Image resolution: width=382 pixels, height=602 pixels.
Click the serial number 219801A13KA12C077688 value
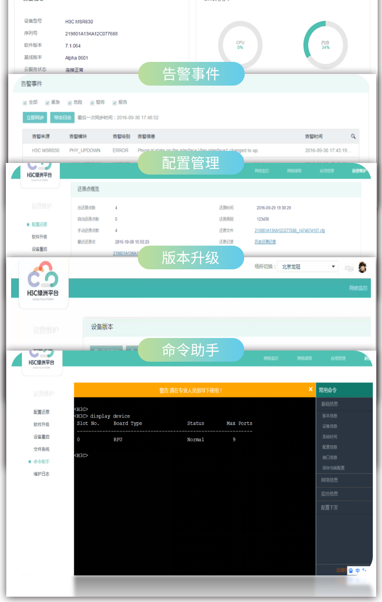coord(91,34)
